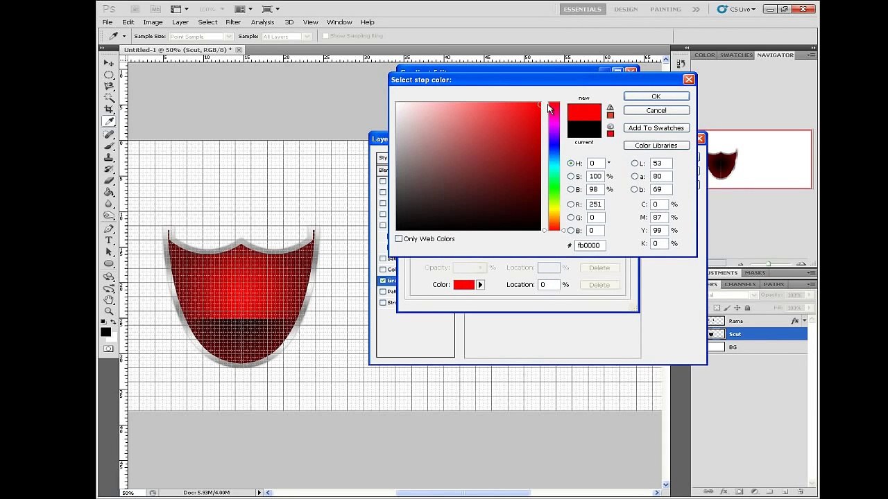Select the Paint Bucket tool
The height and width of the screenshot is (499, 888).
point(109,193)
